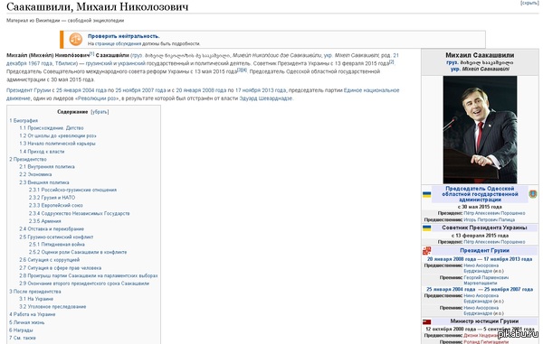The height and width of the screenshot is (344, 543).
Task: Go to section 2.9 Окончание второго президентского срока
Action: (84, 284)
